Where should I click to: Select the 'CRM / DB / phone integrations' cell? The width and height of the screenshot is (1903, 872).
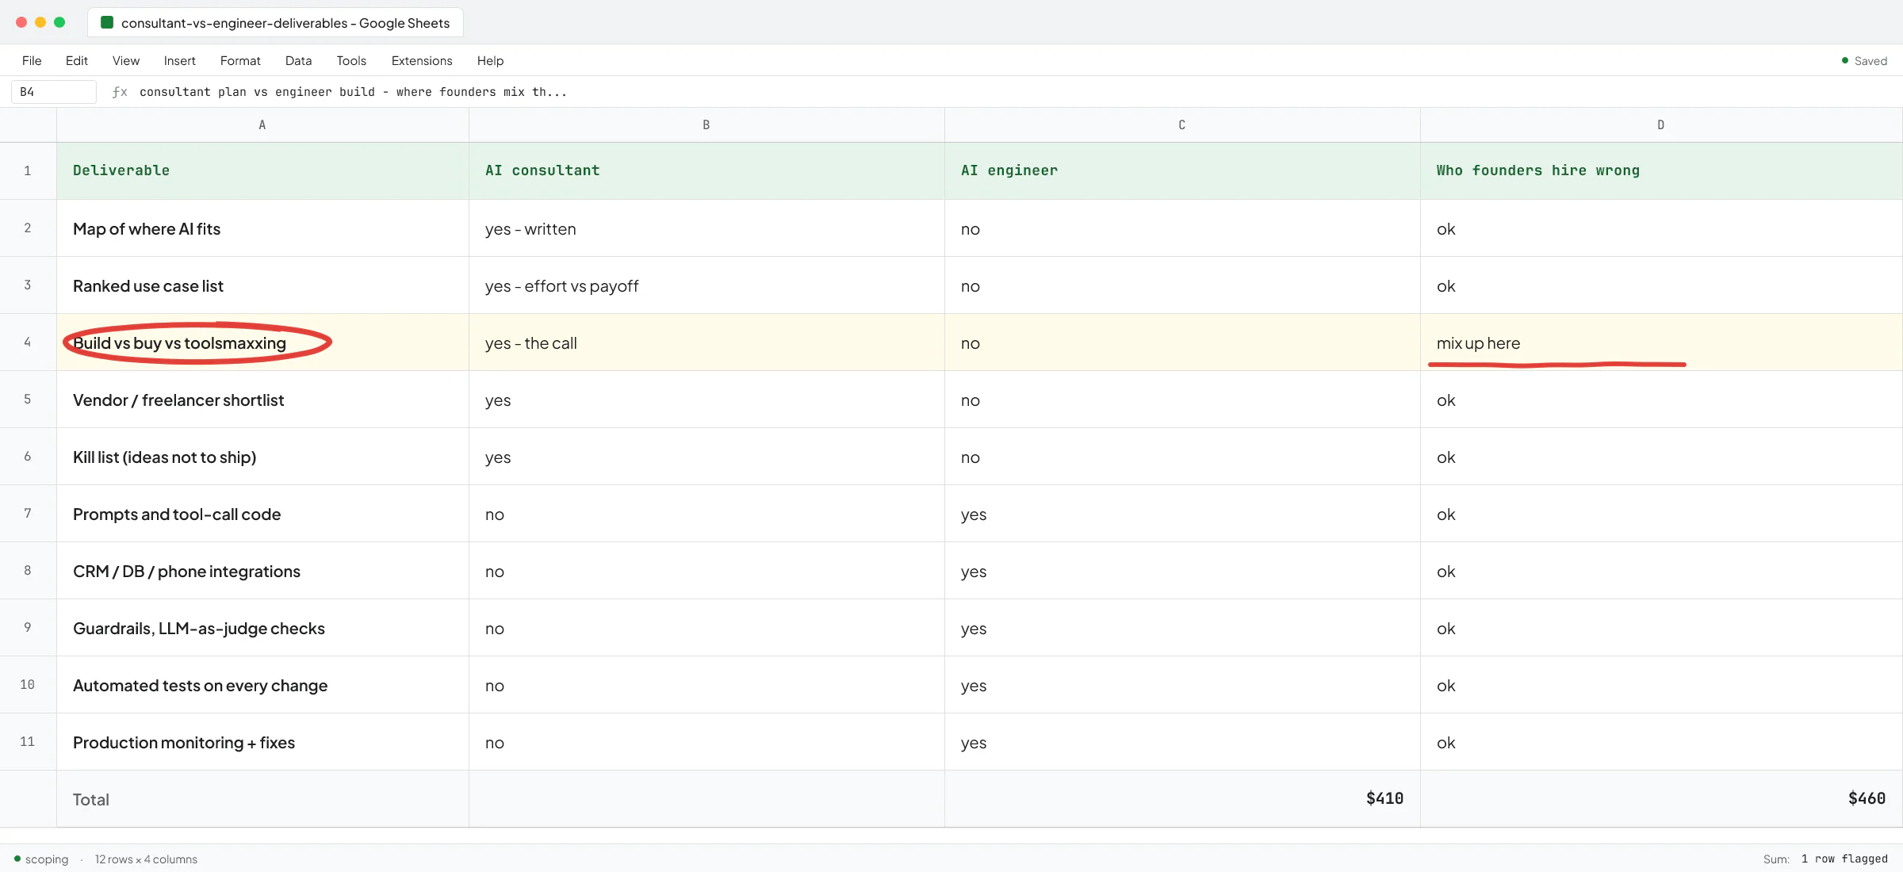coord(262,571)
